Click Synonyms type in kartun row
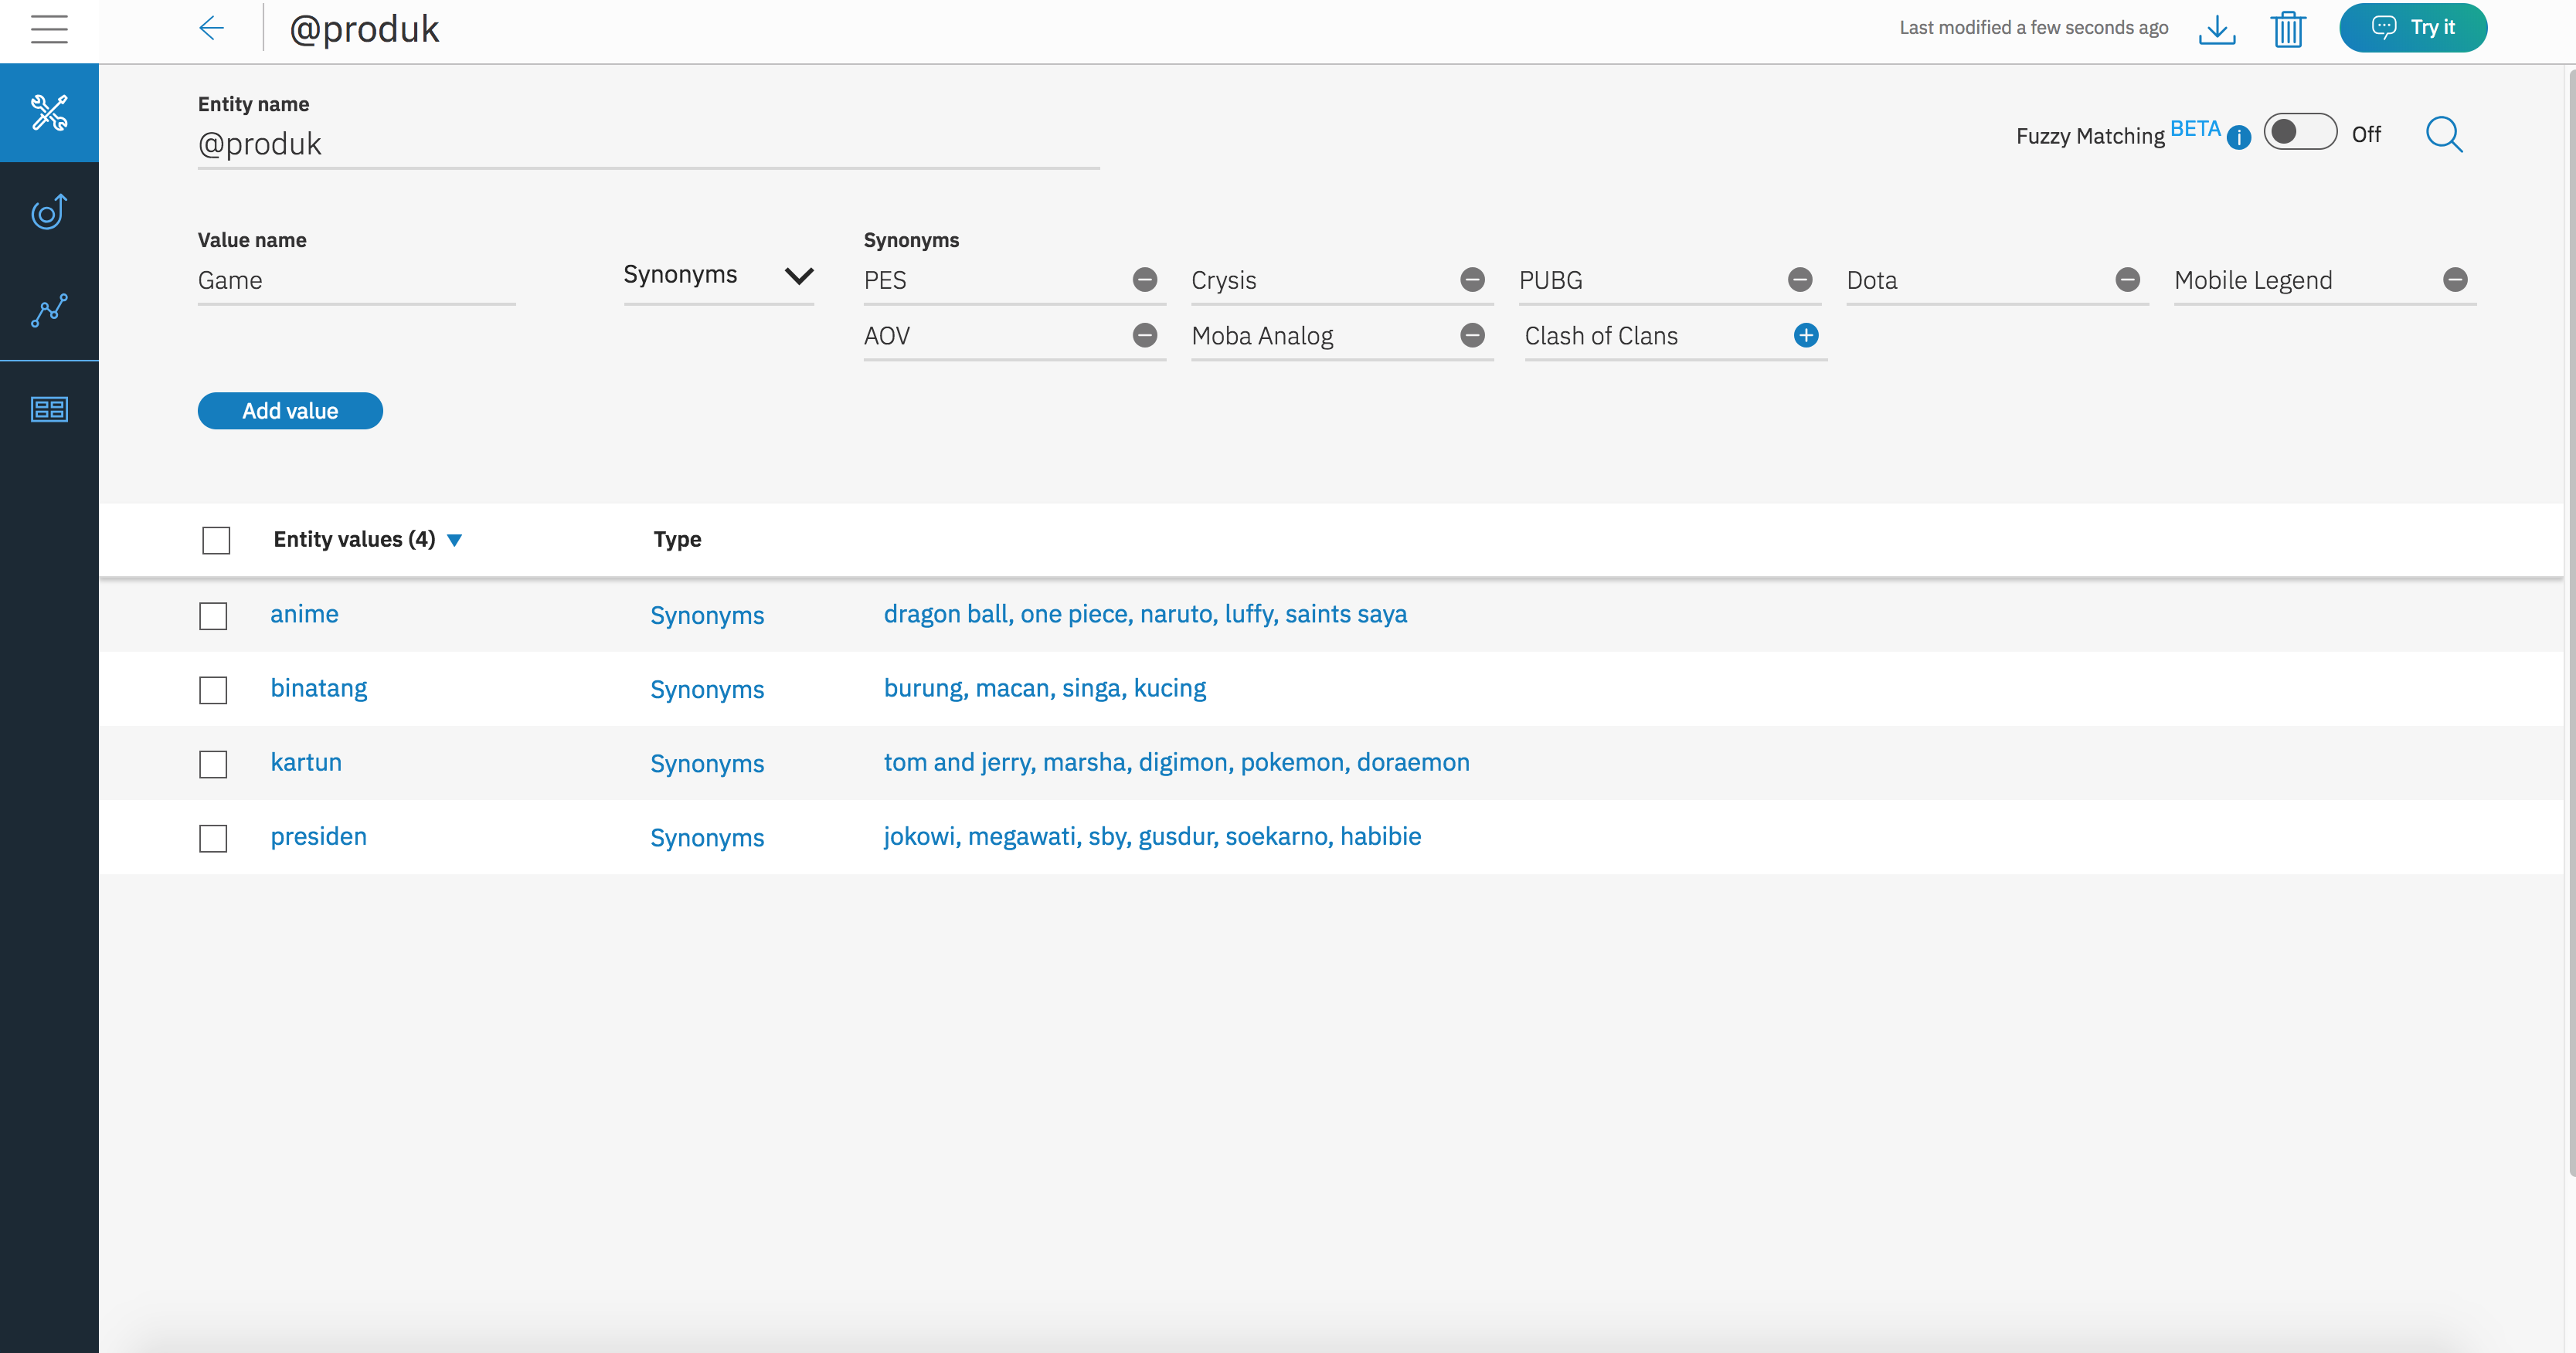The image size is (2576, 1353). [707, 764]
